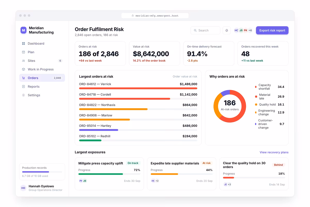Viewport: 310px width, 207px height.
Task: Click the Orders recovered this week card
Action: 263,54
